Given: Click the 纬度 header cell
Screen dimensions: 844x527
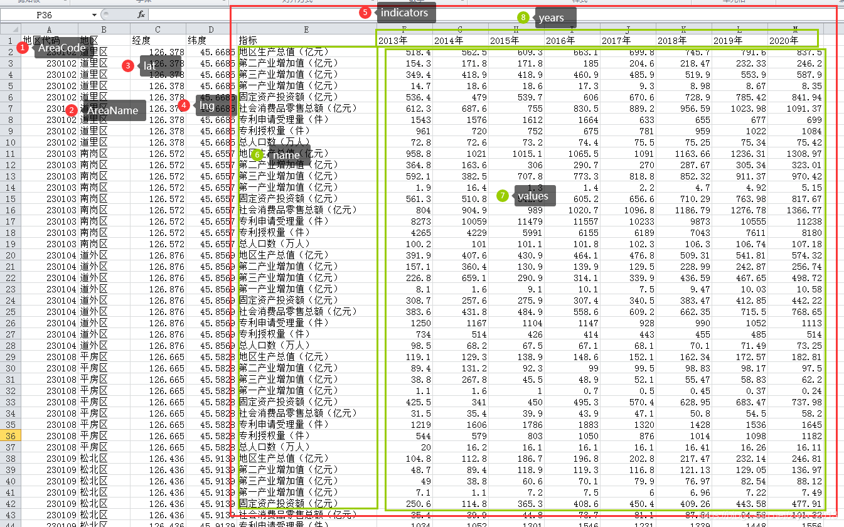Looking at the screenshot, I should (211, 40).
